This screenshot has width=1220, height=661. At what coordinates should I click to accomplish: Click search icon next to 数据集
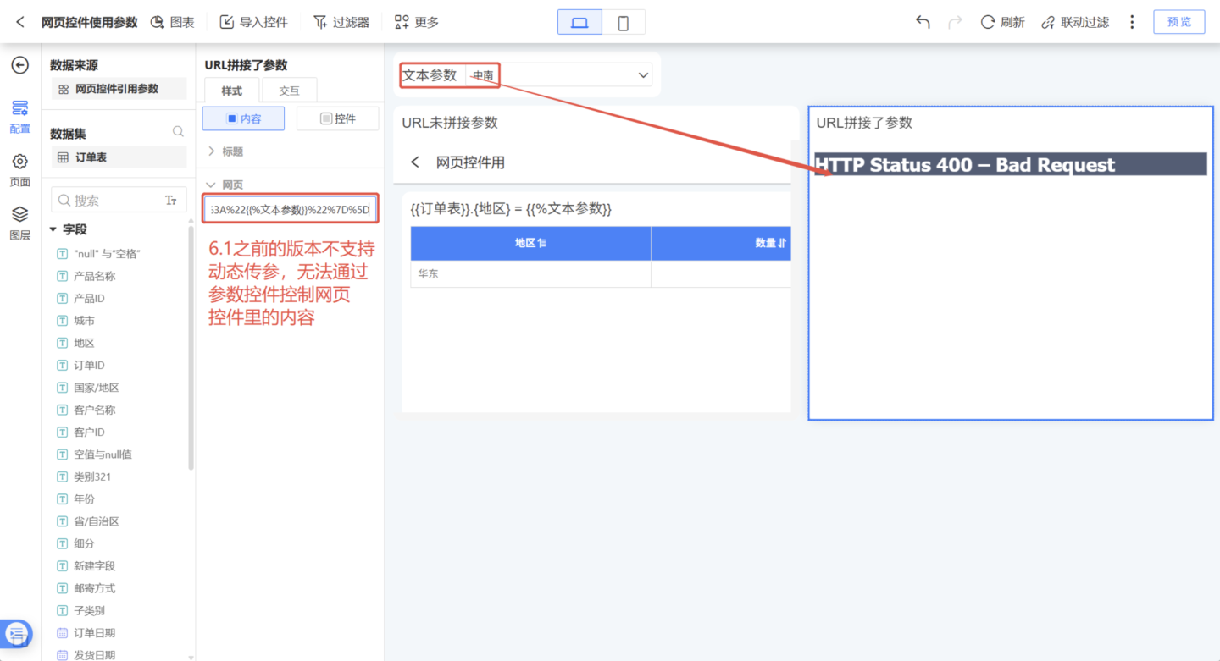coord(178,132)
